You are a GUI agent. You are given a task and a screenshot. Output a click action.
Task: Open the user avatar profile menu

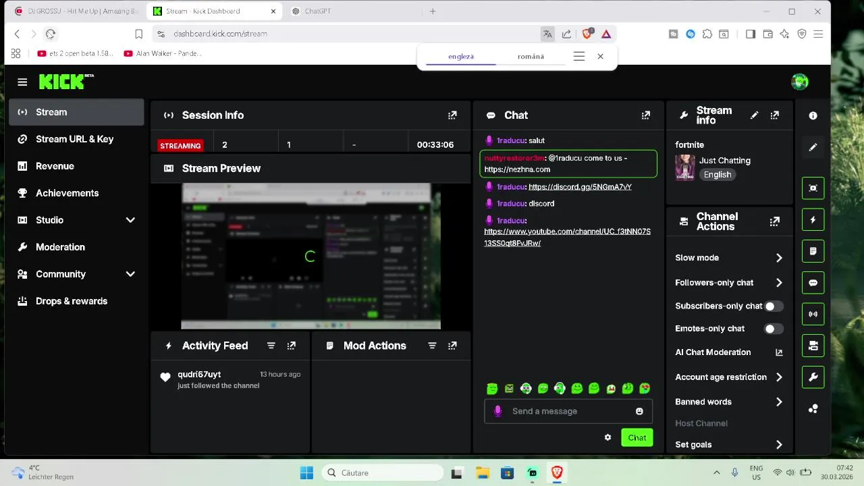pyautogui.click(x=800, y=82)
